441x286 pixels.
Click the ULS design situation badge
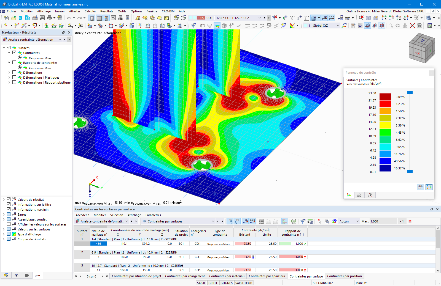point(201,18)
